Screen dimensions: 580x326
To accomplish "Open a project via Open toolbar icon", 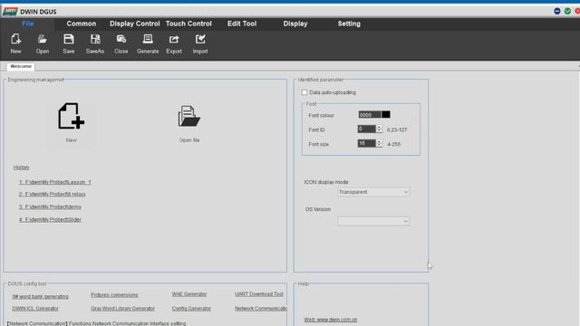I will pos(43,43).
